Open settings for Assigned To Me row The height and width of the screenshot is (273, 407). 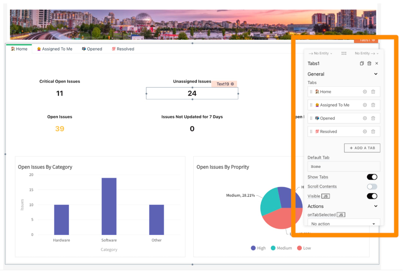click(365, 105)
